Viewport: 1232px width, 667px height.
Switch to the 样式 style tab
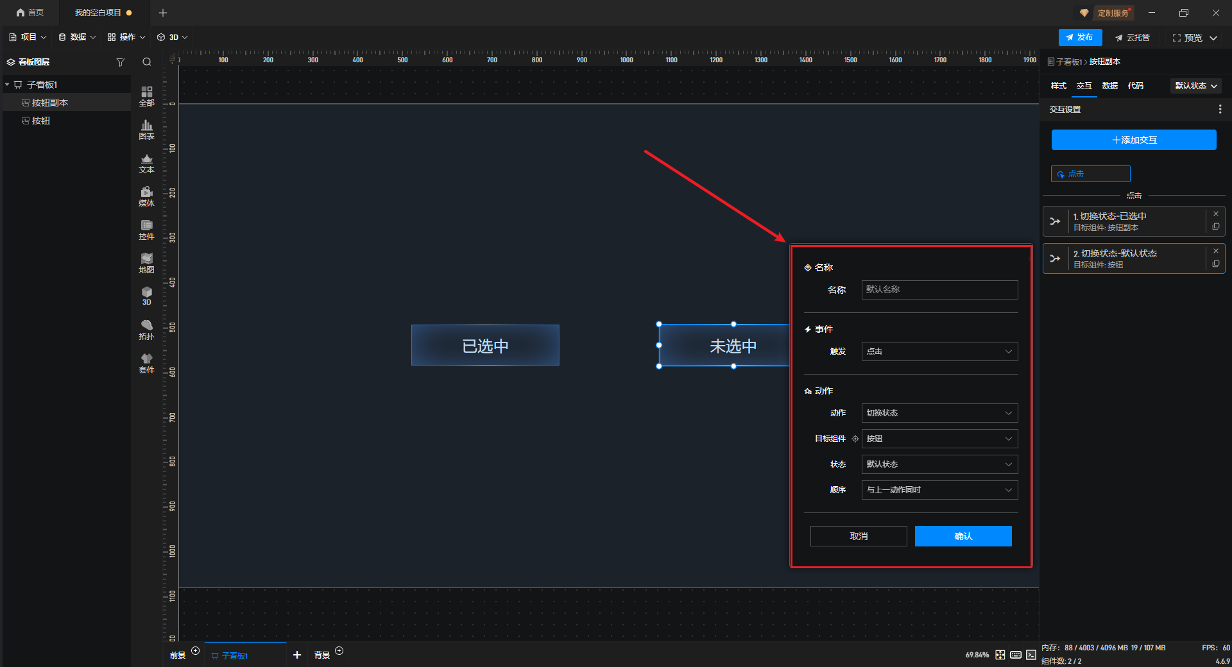click(x=1058, y=86)
